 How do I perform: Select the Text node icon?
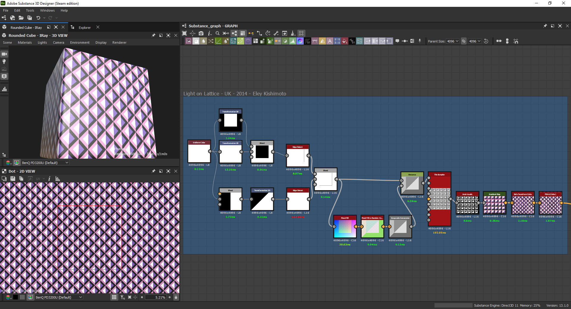(330, 41)
